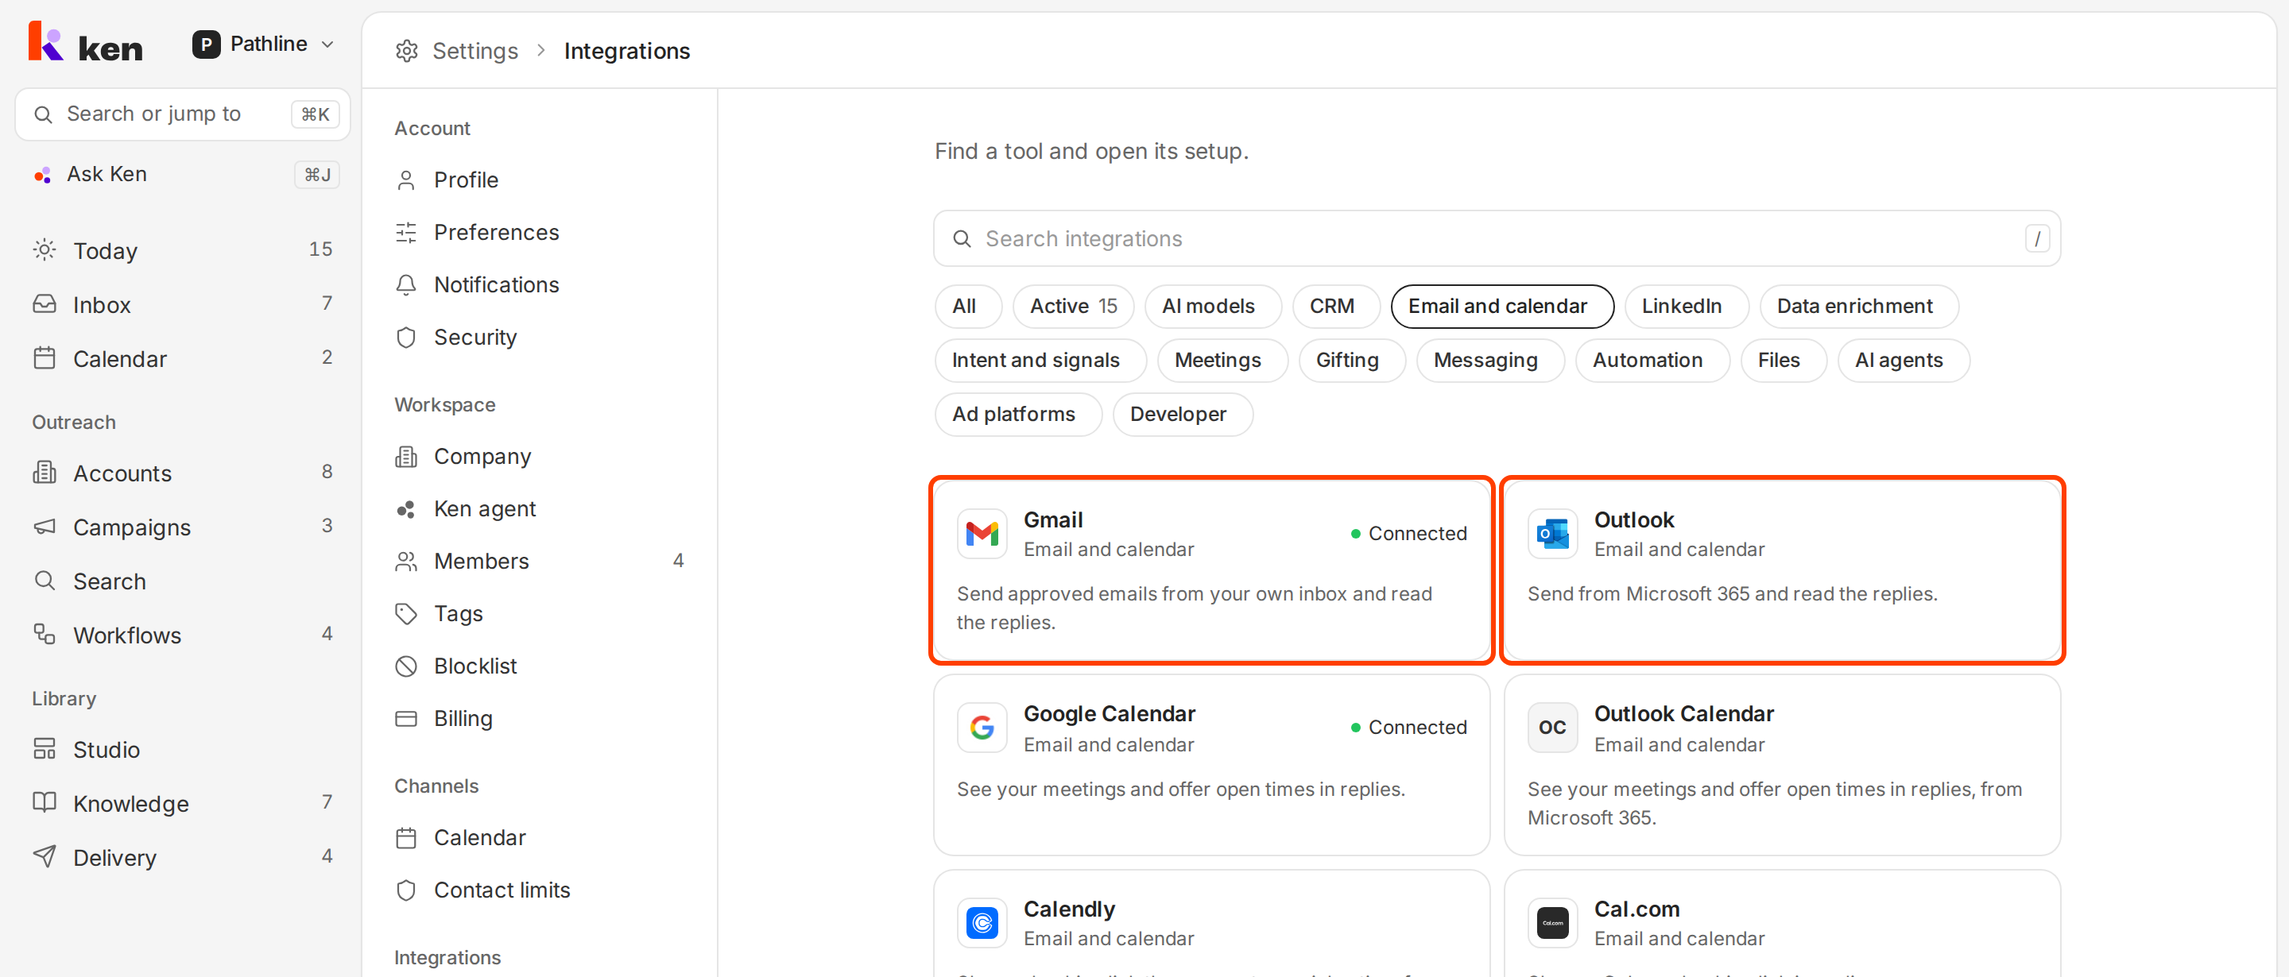The image size is (2289, 977).
Task: Focus the Search or jump to field
Action: tap(183, 114)
